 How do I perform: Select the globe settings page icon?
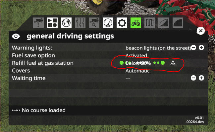point(66,23)
